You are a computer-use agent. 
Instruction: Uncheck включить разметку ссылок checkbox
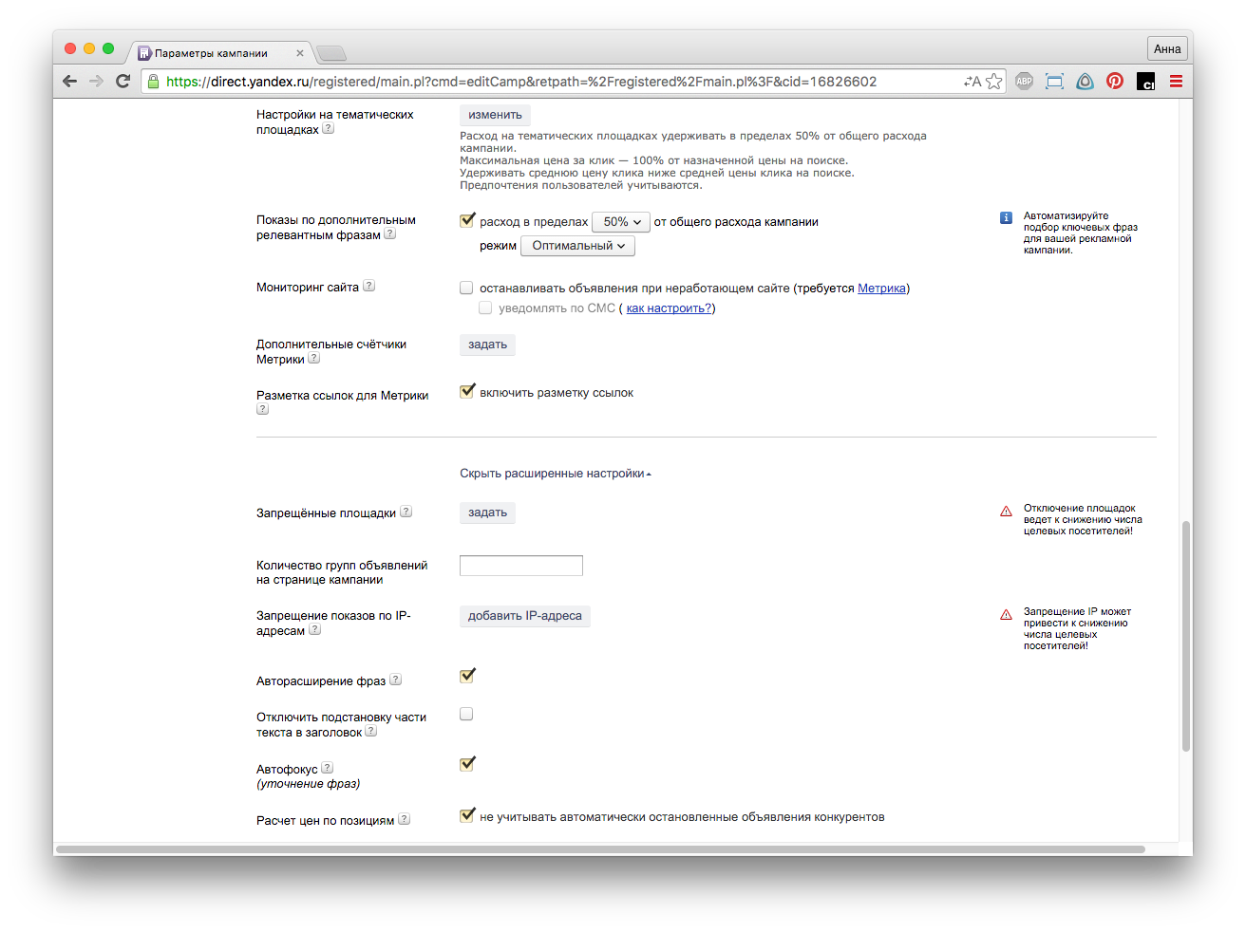[466, 392]
